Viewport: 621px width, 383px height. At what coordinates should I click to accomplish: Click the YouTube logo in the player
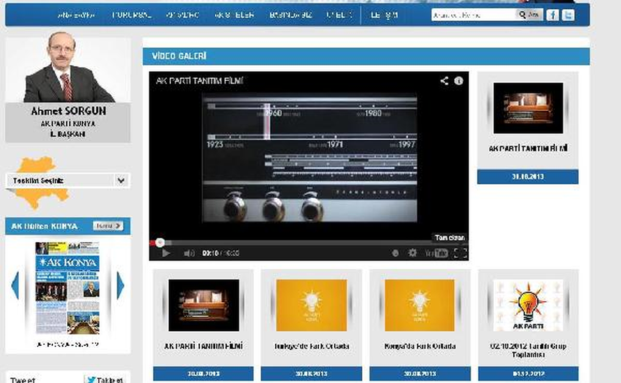[436, 253]
